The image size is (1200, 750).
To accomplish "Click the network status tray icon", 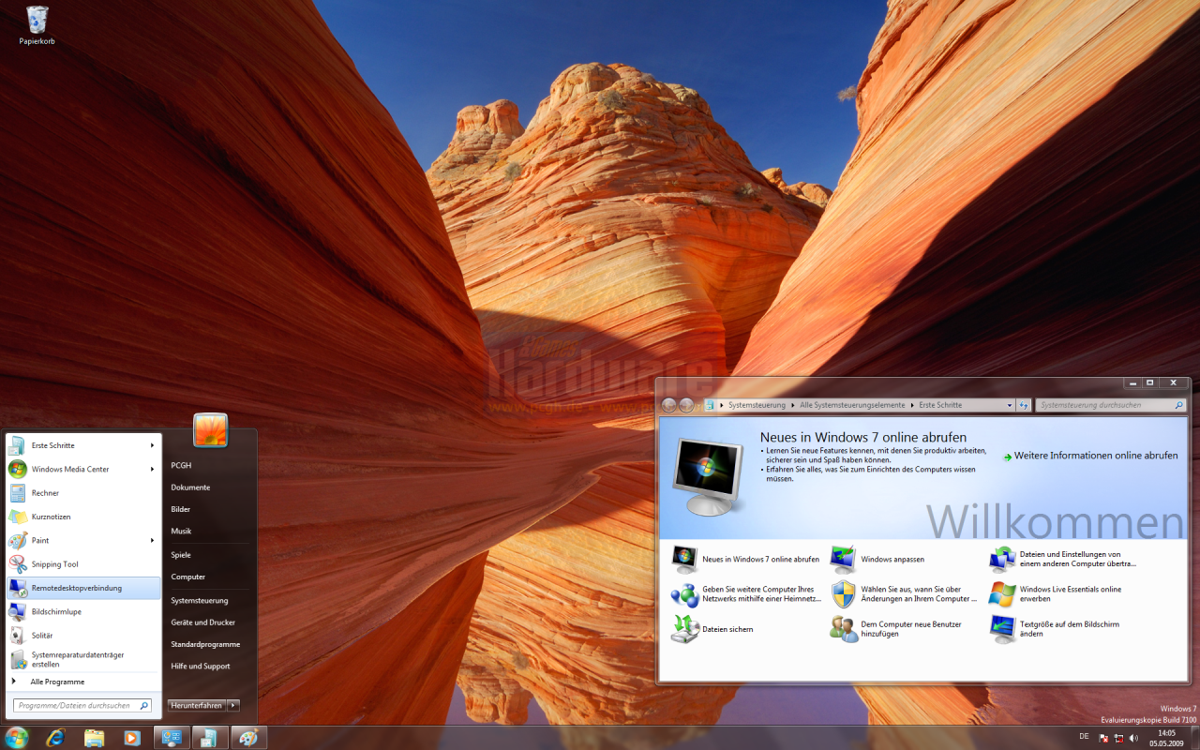I will 1118,739.
